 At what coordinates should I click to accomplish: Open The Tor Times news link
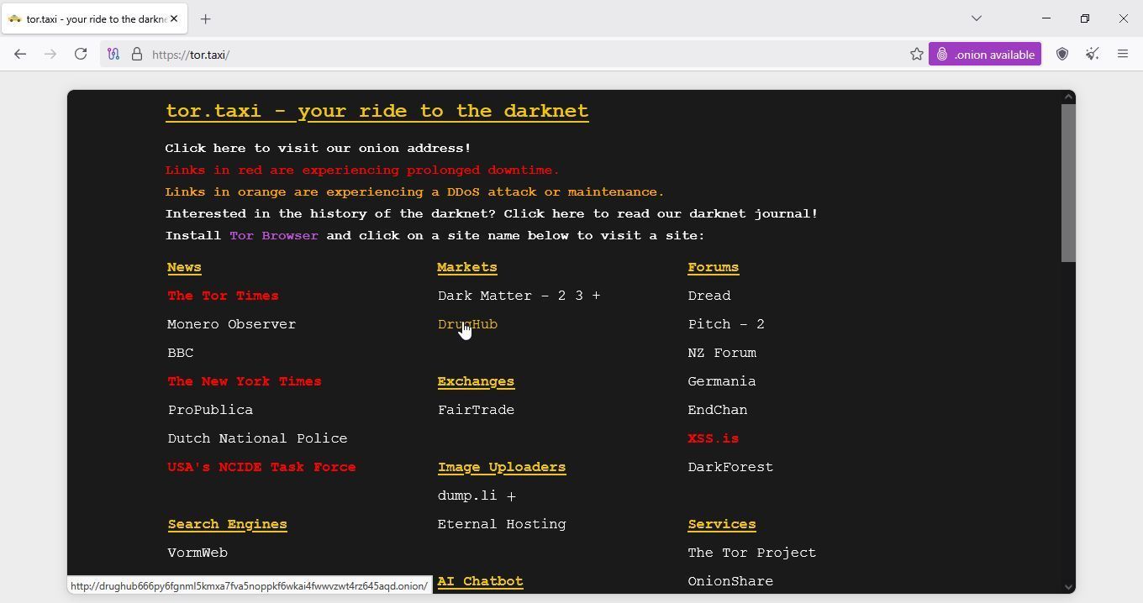point(223,296)
